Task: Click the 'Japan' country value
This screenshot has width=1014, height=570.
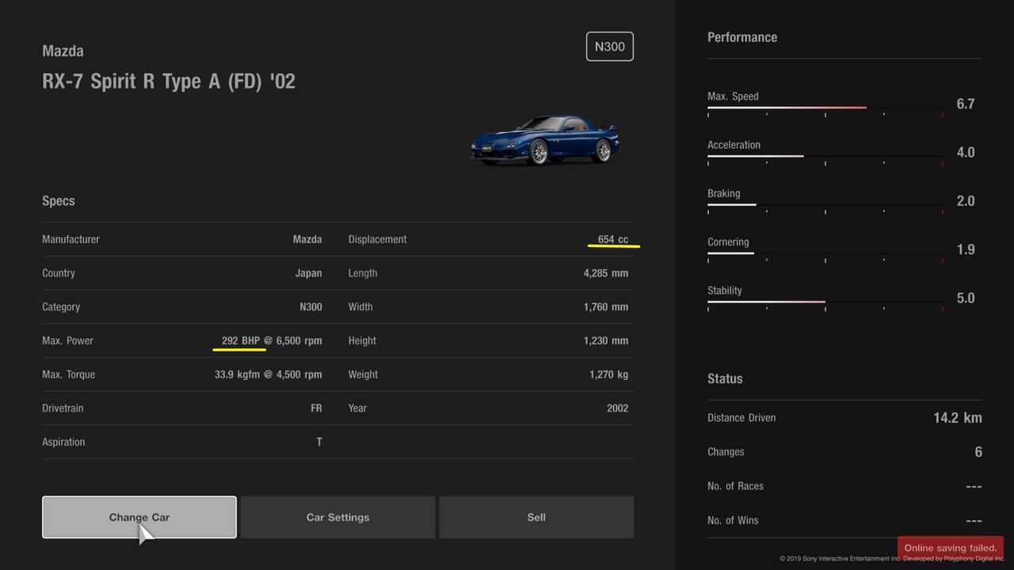Action: pos(308,273)
